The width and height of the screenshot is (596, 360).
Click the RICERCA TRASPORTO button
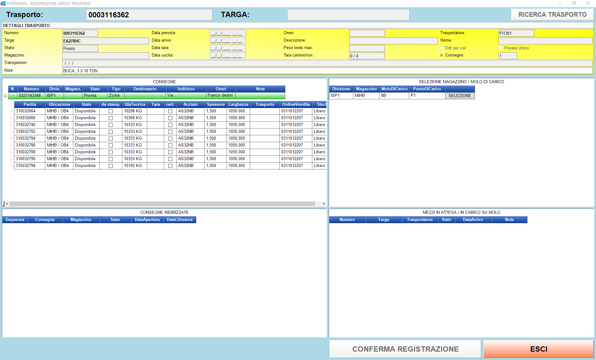[552, 15]
